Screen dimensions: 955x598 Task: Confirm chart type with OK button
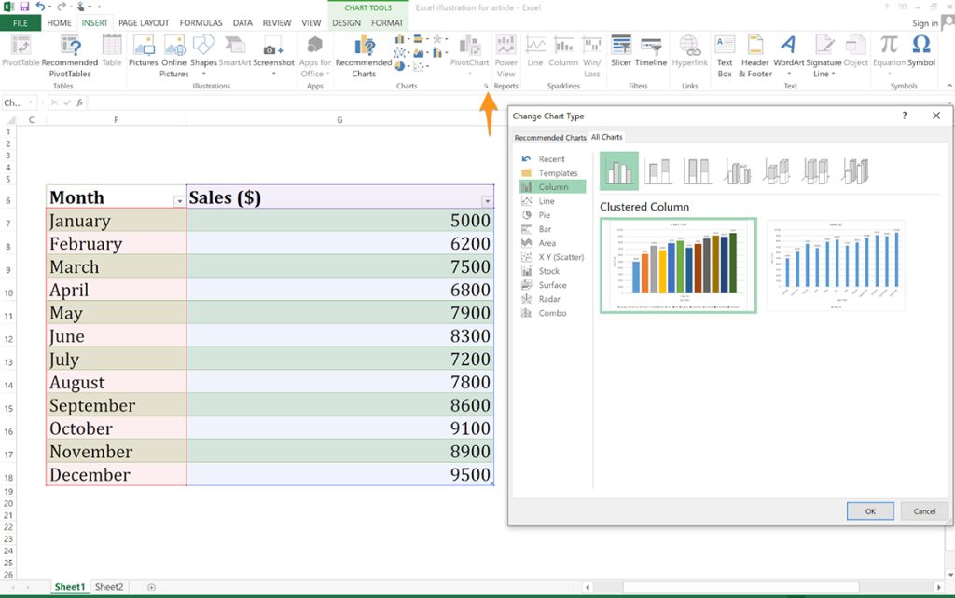click(869, 510)
